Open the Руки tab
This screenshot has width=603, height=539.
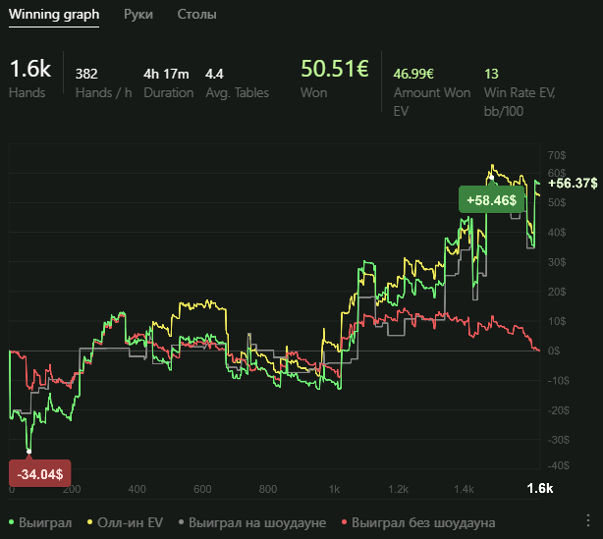point(138,15)
